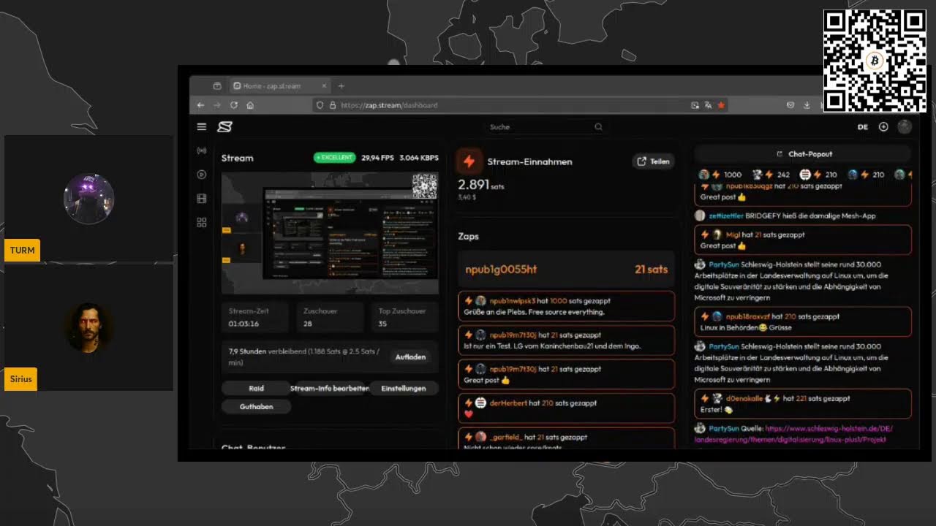Close the Home - zap.stream tab
This screenshot has width=936, height=526.
[x=324, y=85]
